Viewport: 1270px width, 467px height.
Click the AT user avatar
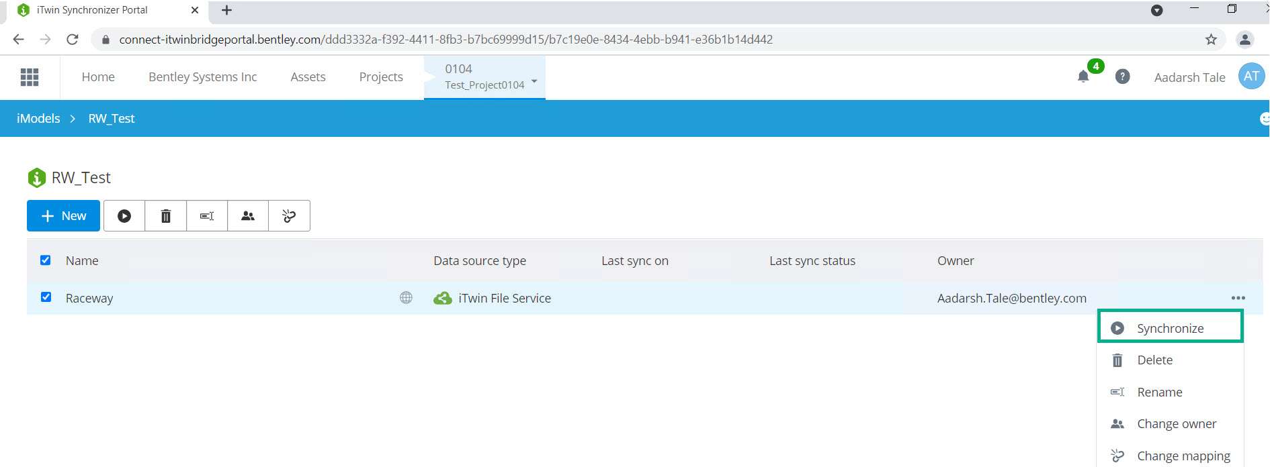(1251, 76)
